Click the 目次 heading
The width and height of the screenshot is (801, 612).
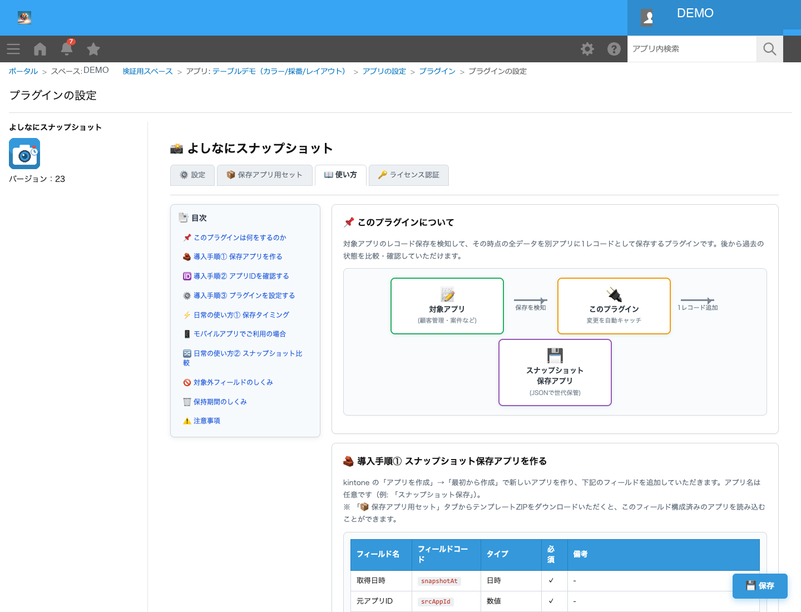[193, 218]
